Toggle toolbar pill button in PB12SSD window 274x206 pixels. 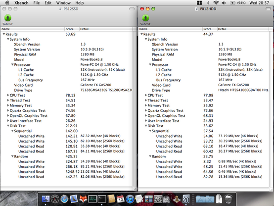(132, 9)
